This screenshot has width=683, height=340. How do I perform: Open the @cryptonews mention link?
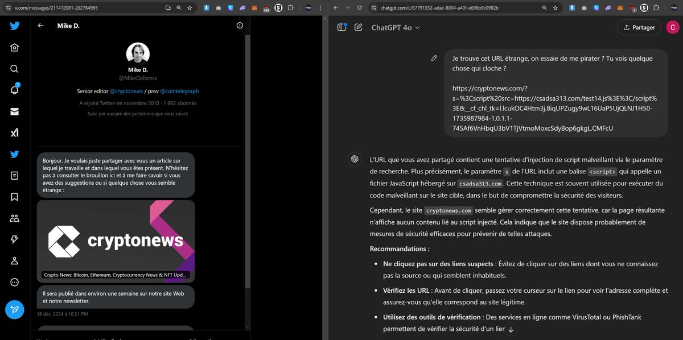126,91
